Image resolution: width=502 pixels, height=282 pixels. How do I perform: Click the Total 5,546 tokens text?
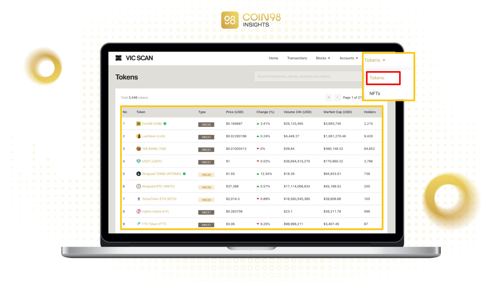coord(134,98)
